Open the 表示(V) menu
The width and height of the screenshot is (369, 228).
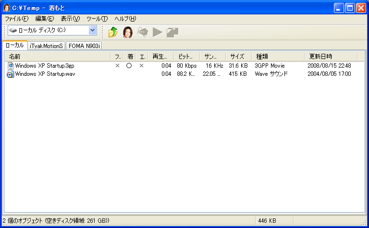(70, 19)
